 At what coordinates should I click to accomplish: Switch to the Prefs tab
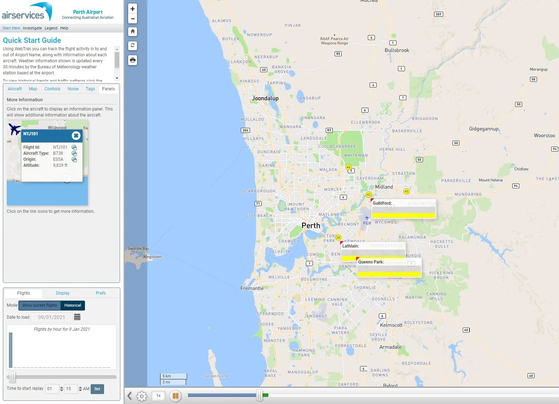point(101,293)
